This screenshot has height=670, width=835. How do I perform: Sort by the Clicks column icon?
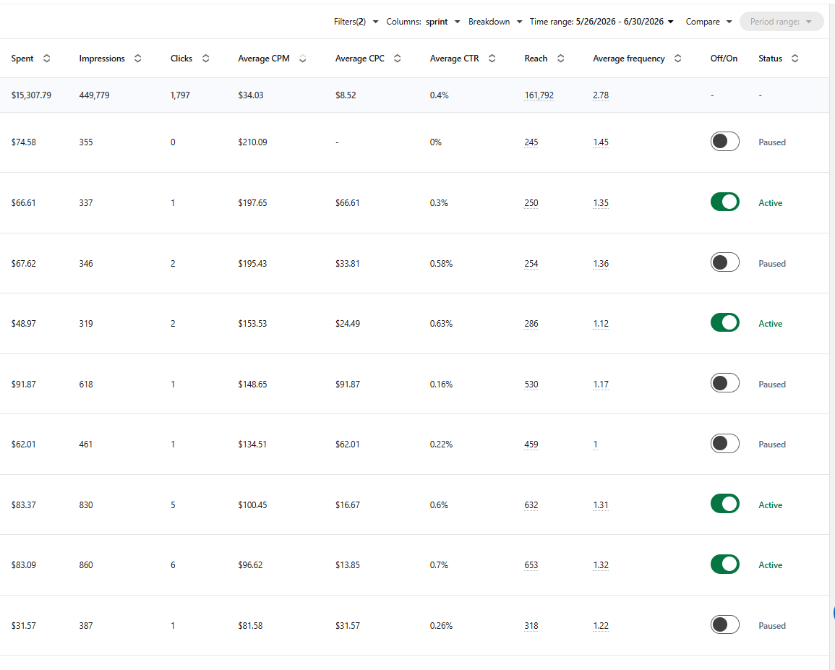205,59
